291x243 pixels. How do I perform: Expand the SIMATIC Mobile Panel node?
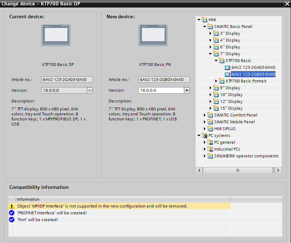click(x=205, y=122)
